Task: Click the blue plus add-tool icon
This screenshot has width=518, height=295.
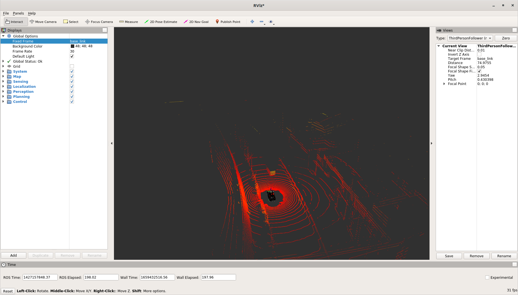Action: pos(252,22)
